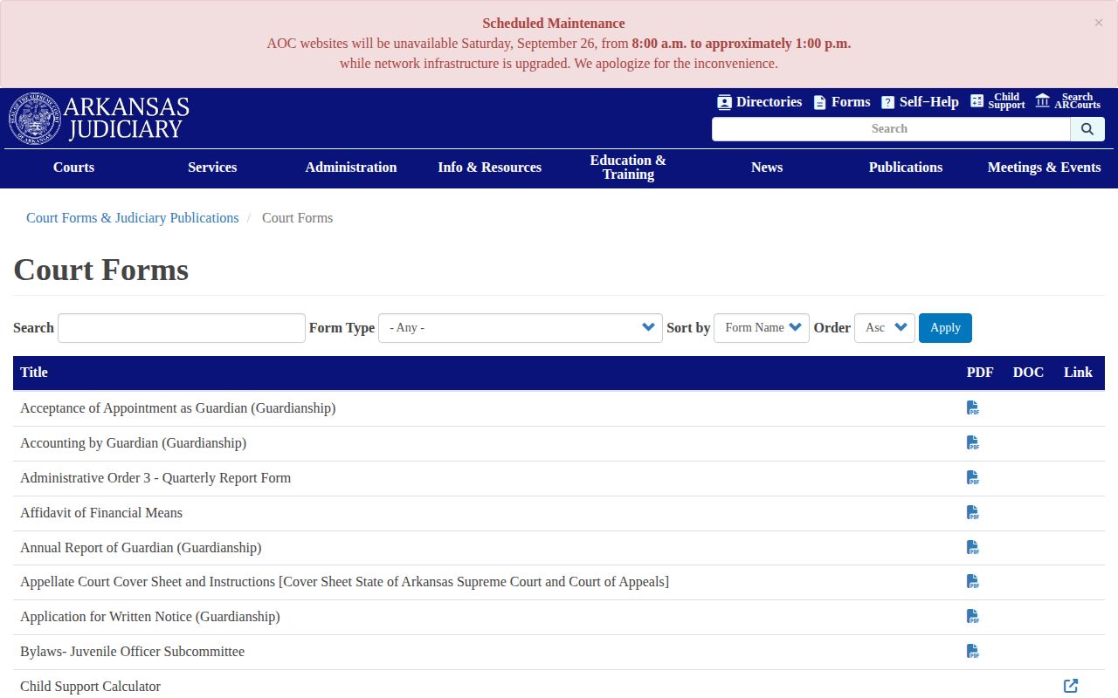
Task: Open PDF for Accounting by Guardian
Action: pos(973,442)
